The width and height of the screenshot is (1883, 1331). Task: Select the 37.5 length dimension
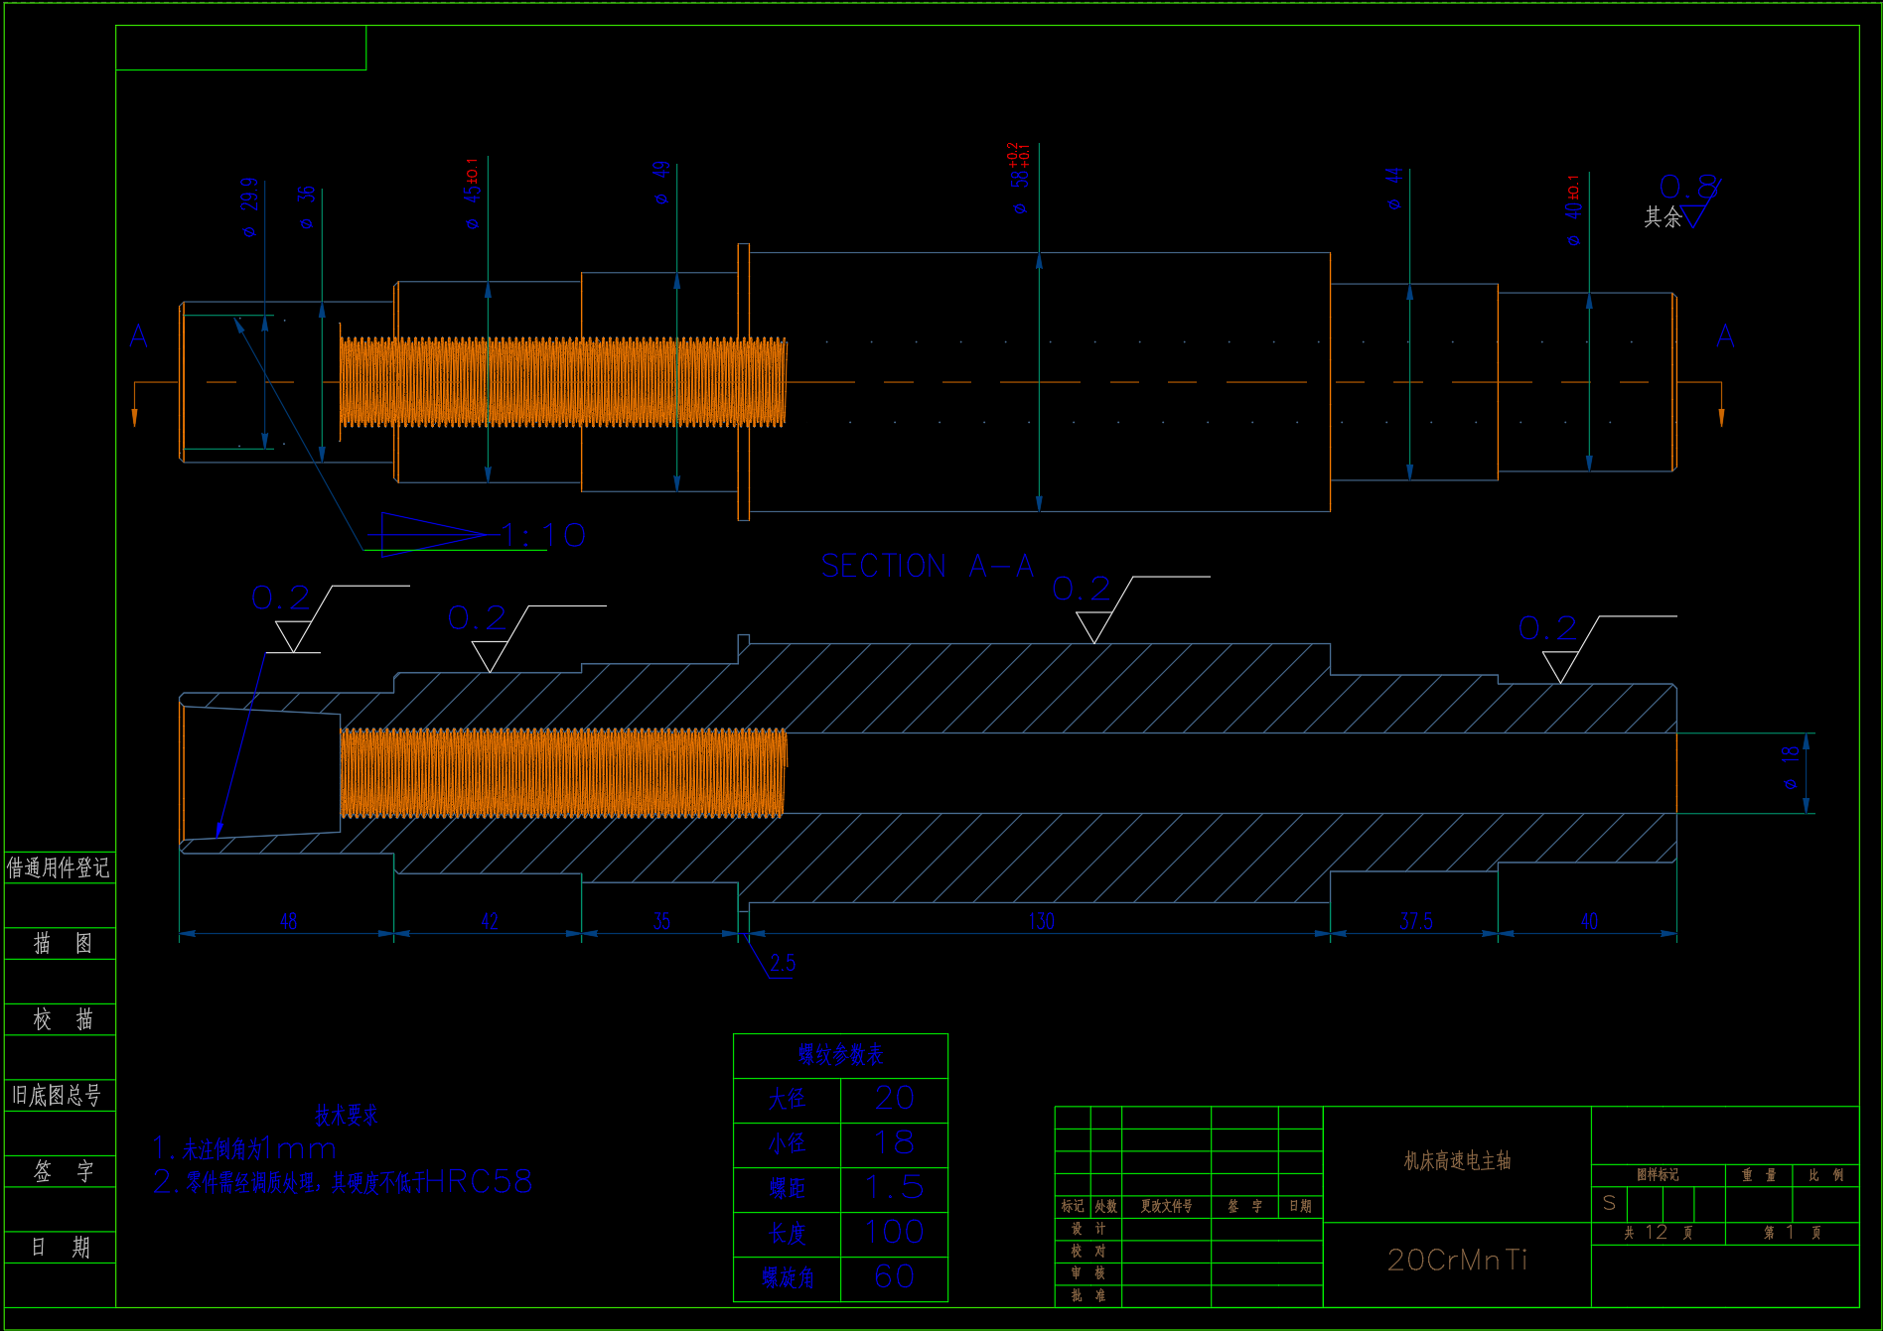(1415, 921)
